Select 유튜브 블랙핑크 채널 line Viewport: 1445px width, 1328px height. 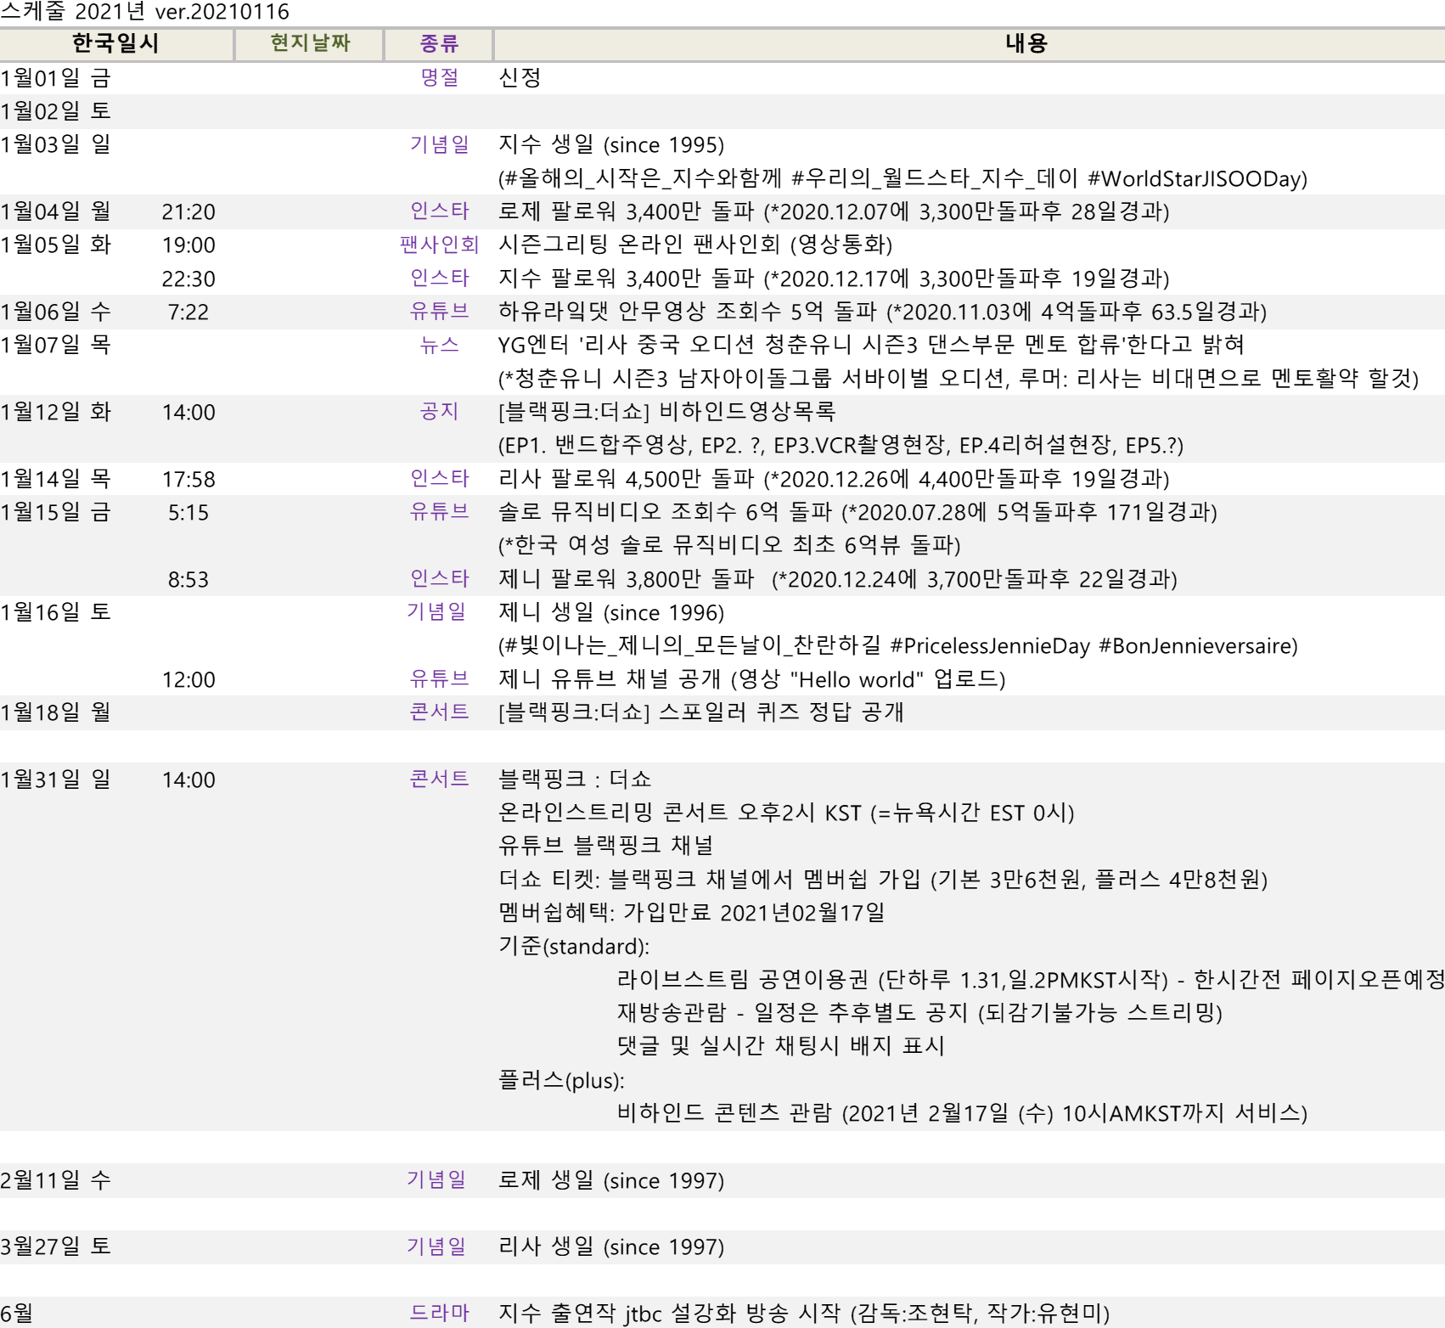click(605, 846)
